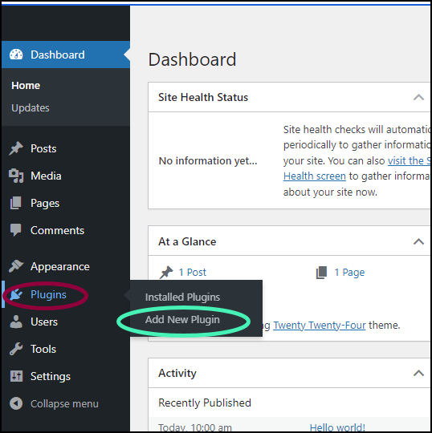Click the Users person icon

(x=16, y=322)
